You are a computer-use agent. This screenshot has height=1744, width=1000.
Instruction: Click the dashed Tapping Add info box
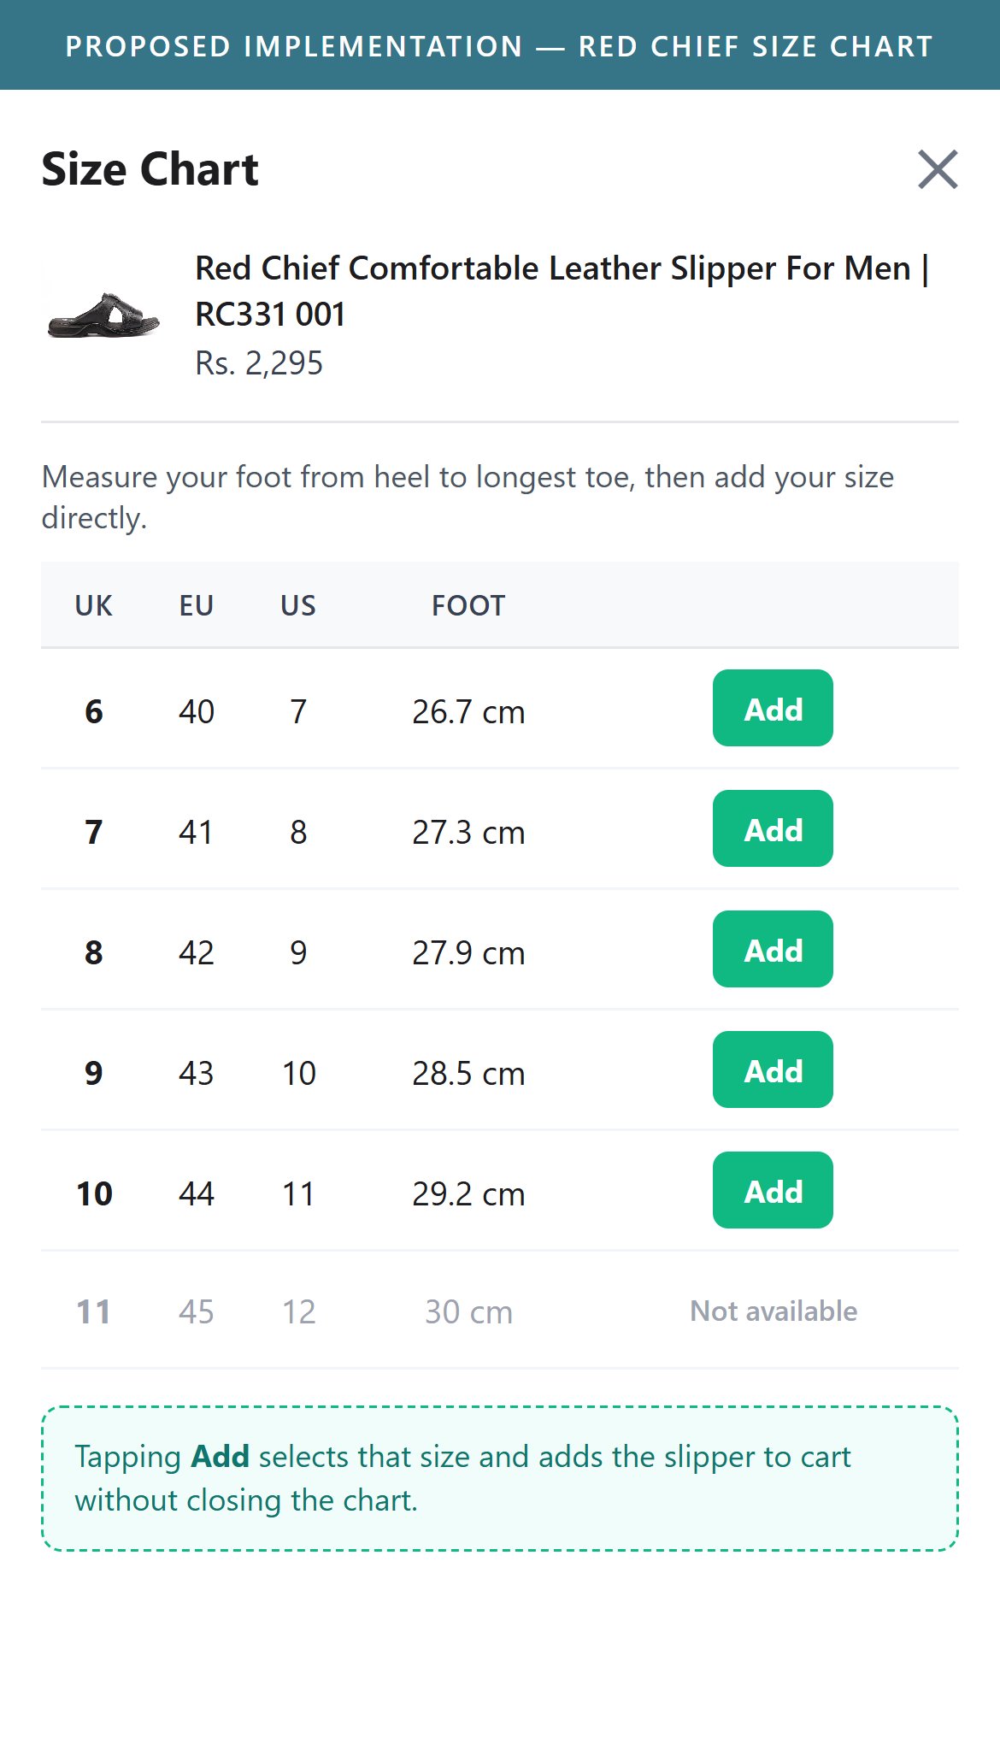pos(500,1478)
